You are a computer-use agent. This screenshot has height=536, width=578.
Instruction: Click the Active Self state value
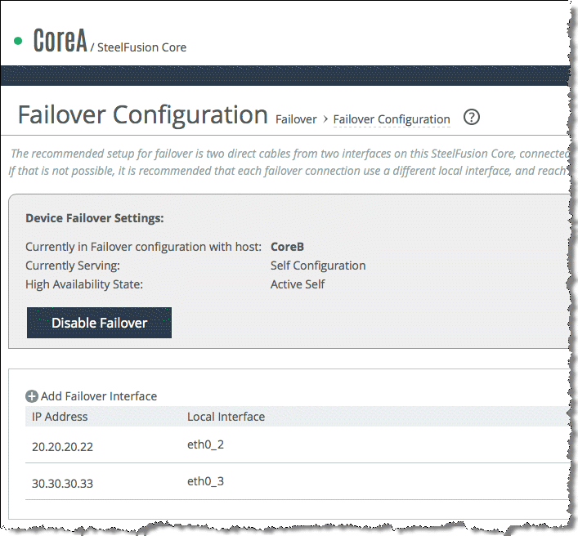[x=298, y=284]
